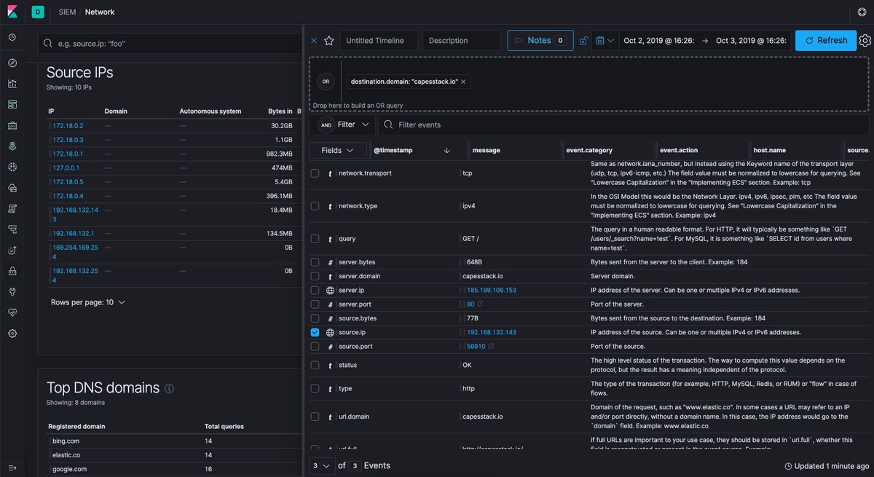Open Top DNS domains info icon
Viewport: 874px width, 477px height.
coord(169,389)
